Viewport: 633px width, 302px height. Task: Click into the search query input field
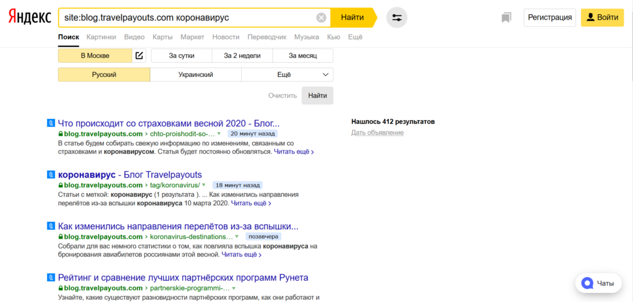tap(185, 18)
